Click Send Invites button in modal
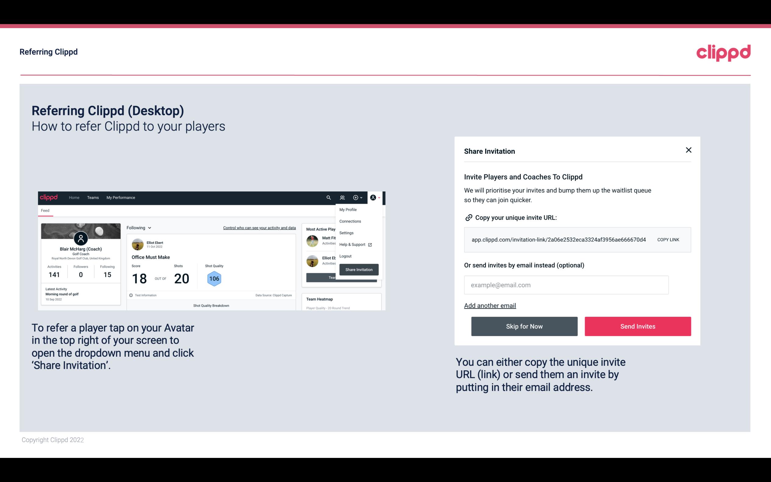The width and height of the screenshot is (771, 482). (638, 326)
